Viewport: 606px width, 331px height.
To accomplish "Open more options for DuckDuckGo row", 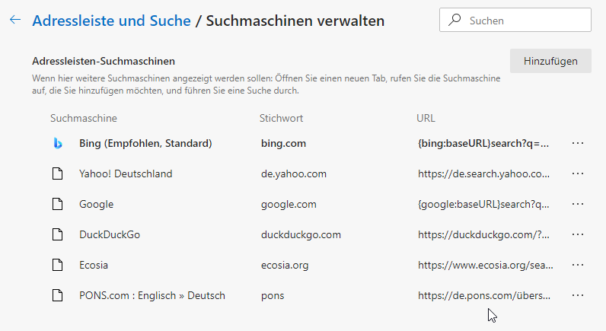I will [x=578, y=234].
